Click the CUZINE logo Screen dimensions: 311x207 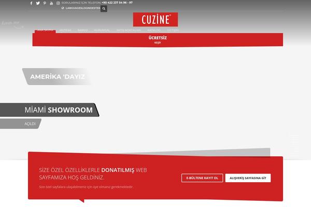(155, 20)
